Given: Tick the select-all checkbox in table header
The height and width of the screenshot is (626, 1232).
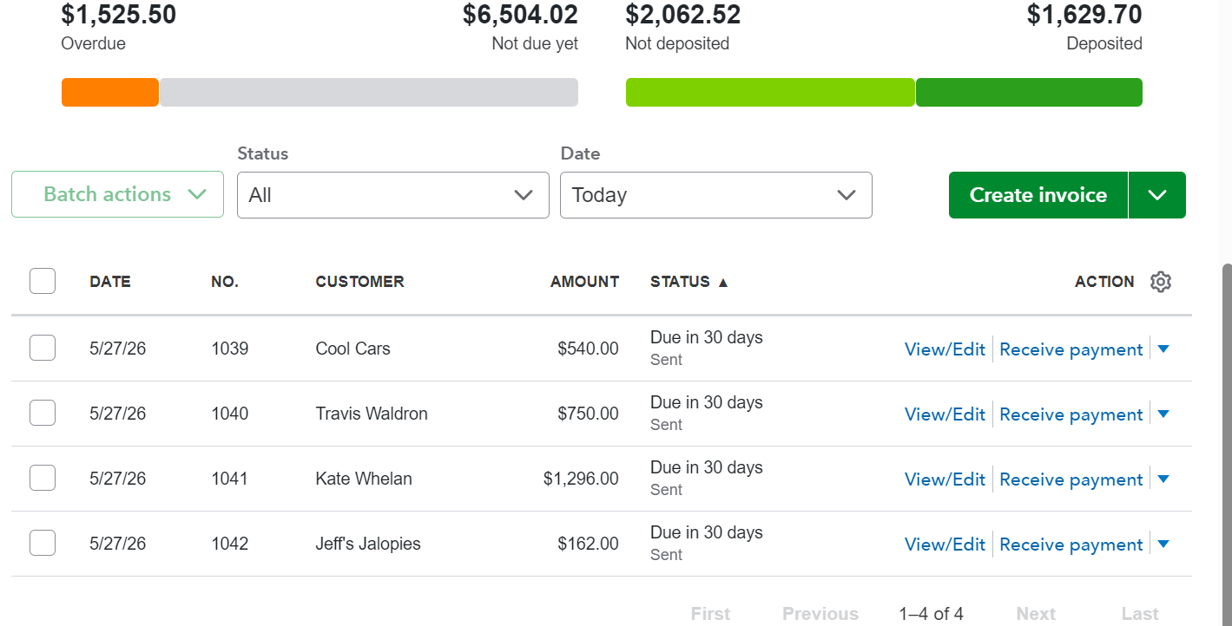Looking at the screenshot, I should pos(43,281).
